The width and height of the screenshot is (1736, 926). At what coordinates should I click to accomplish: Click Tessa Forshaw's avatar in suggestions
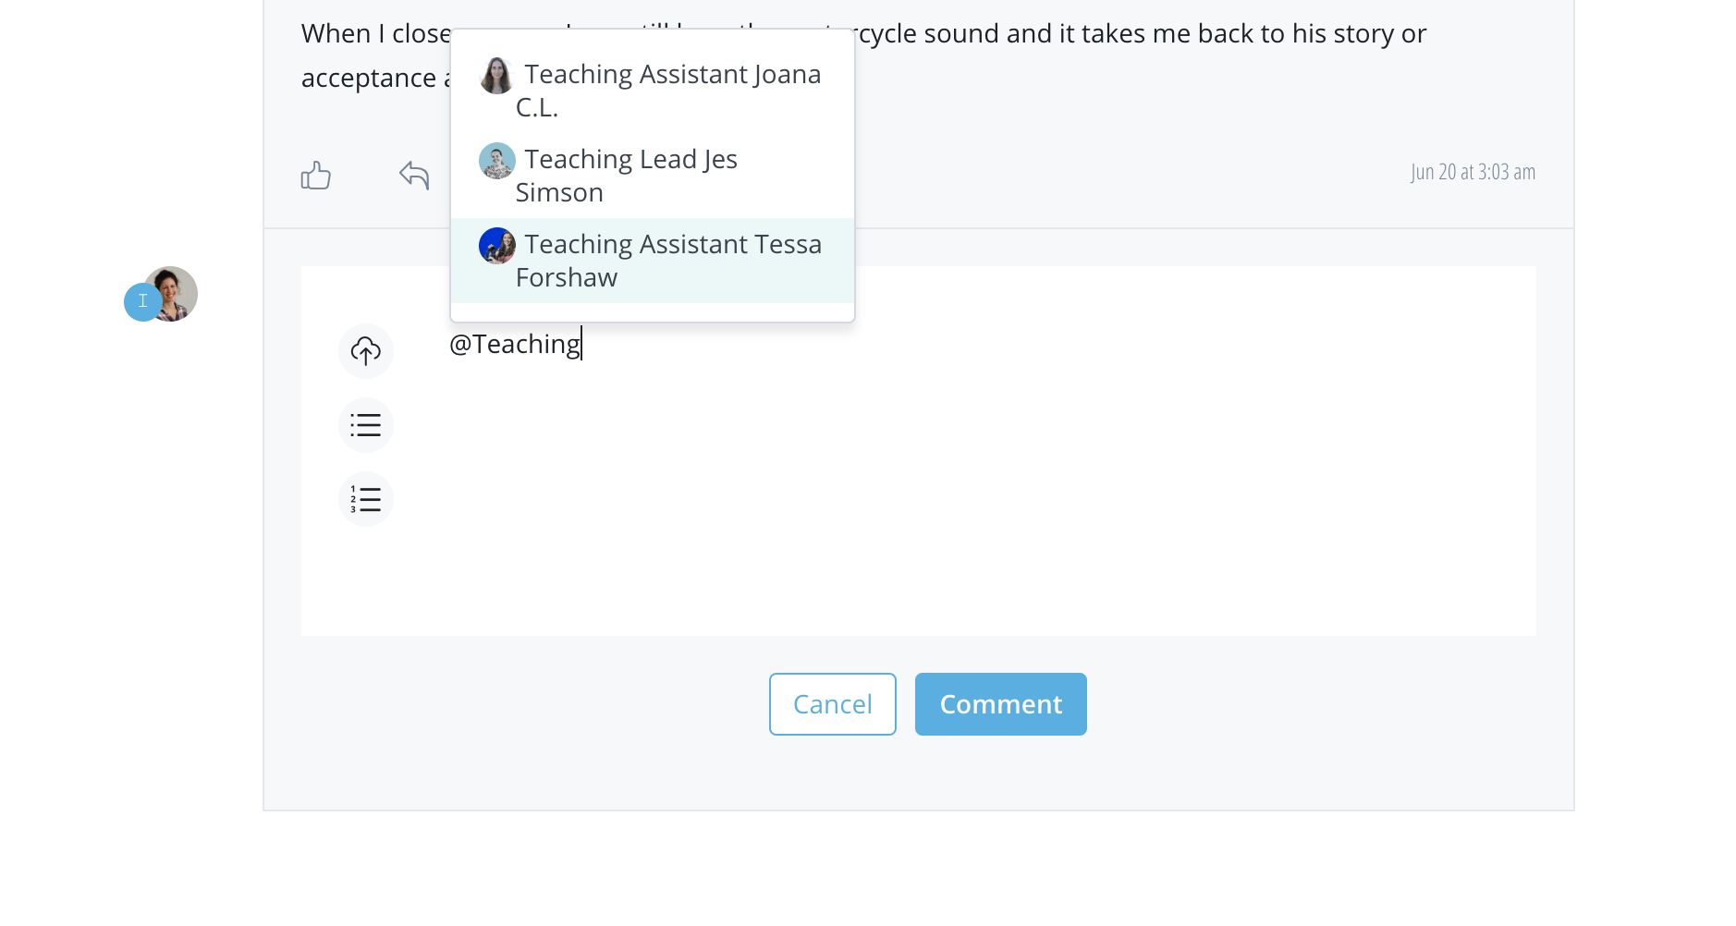[496, 246]
